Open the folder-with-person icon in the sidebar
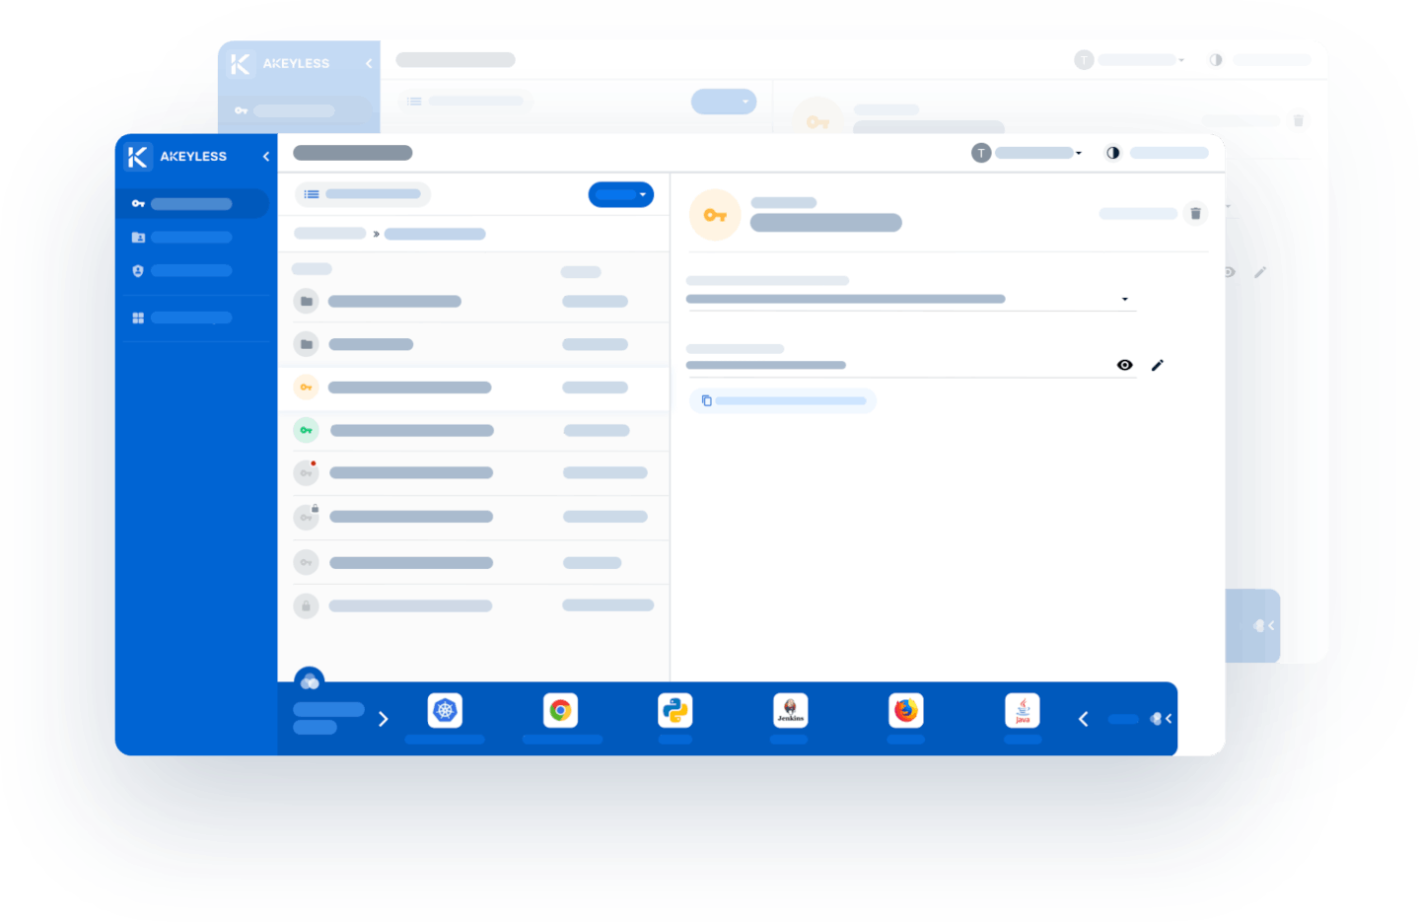Screen dimensions: 1420x922 point(138,238)
